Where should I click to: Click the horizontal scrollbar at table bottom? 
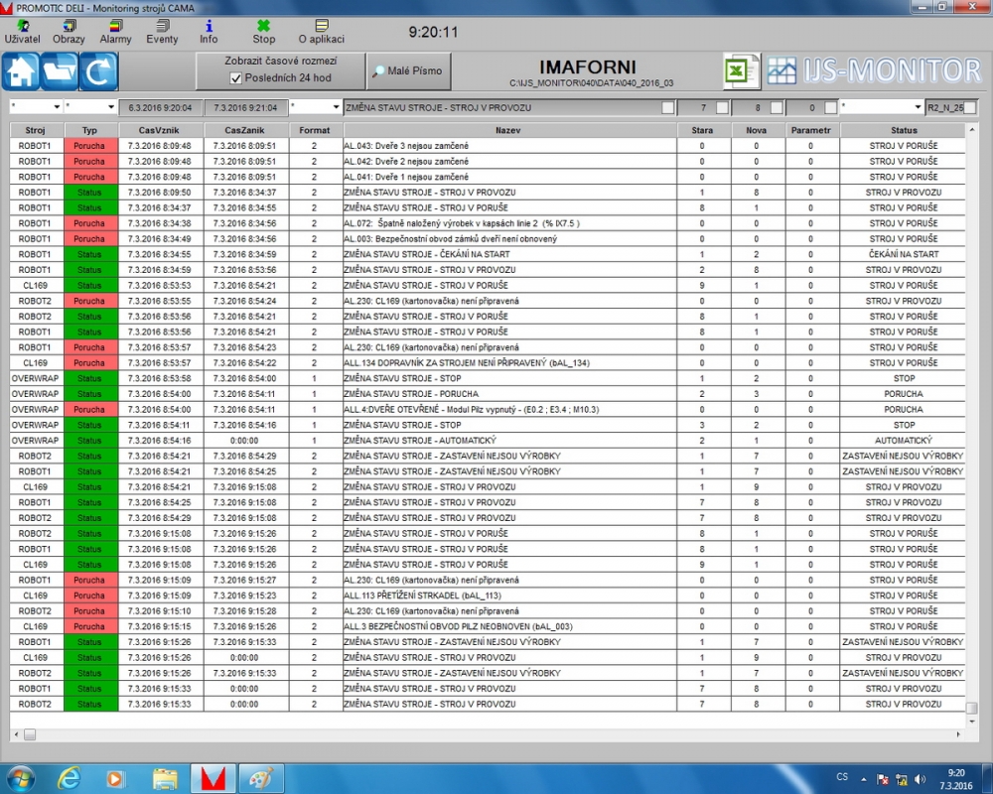point(487,734)
